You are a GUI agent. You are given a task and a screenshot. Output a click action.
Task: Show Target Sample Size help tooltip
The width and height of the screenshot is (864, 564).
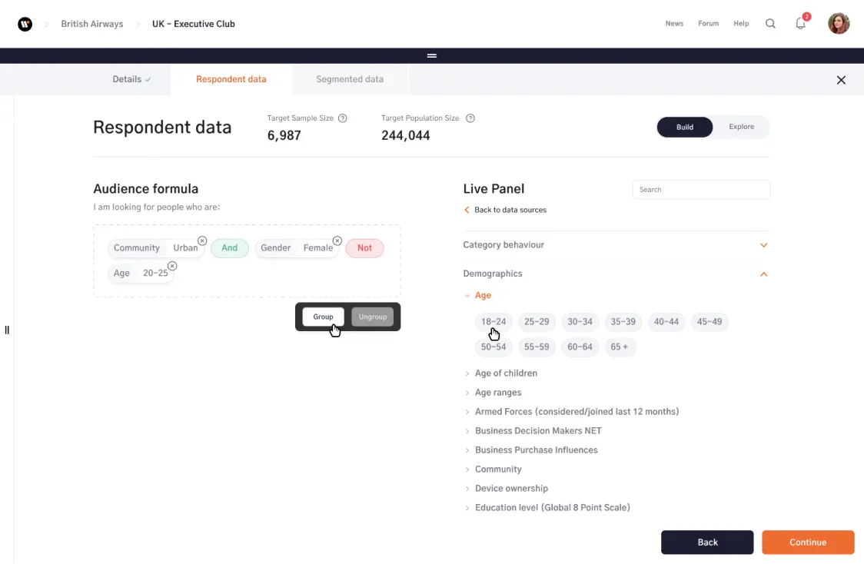343,118
